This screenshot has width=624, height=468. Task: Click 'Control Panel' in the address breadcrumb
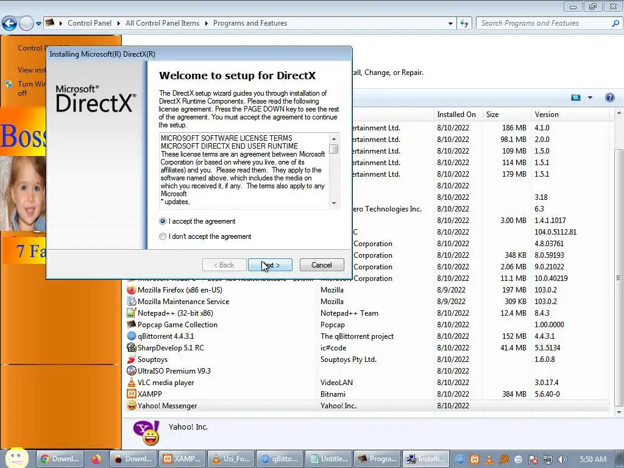click(90, 23)
